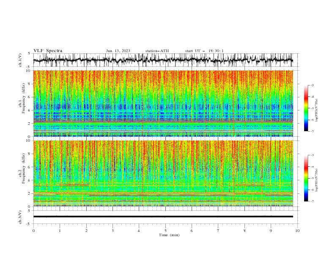
Task: Click the "-7" label on lower colorbar
Action: point(312,201)
